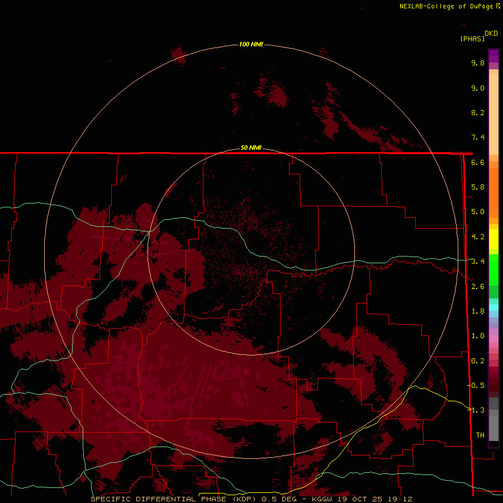Pick the cyan segment of the color scale
This screenshot has height=503, width=503.
point(493,307)
